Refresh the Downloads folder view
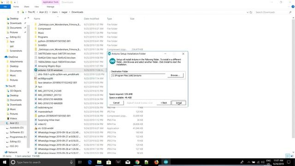Screen dimensions: 295x166 tap(251, 12)
